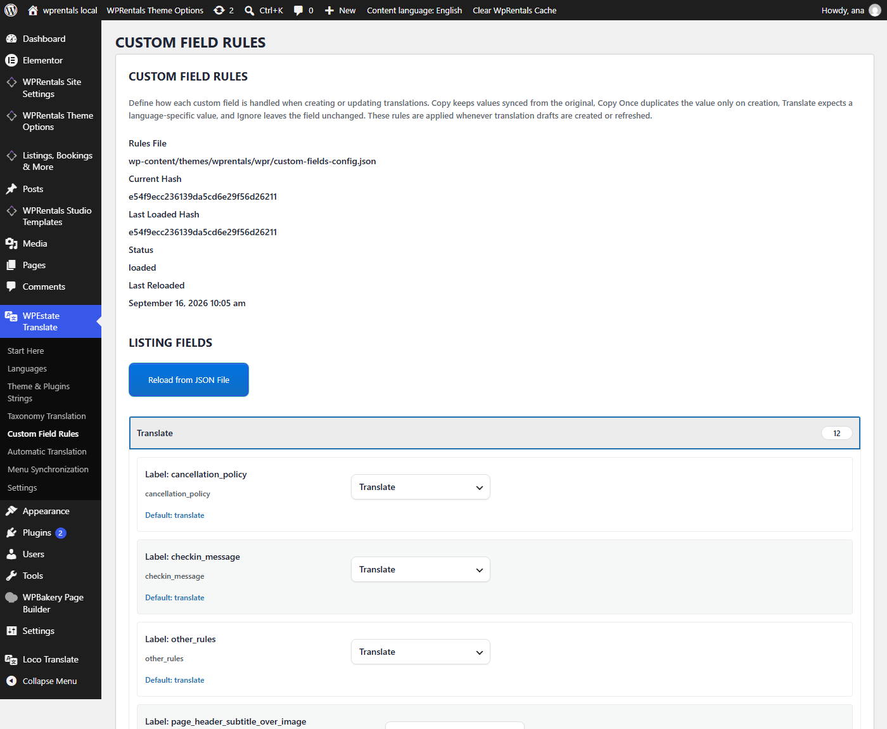Image resolution: width=887 pixels, height=729 pixels.
Task: Collapse the Translate group header
Action: click(495, 433)
